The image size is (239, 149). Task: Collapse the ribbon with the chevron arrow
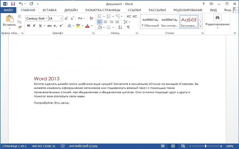pyautogui.click(x=235, y=33)
